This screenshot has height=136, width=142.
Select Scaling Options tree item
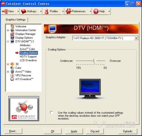click(29, 53)
